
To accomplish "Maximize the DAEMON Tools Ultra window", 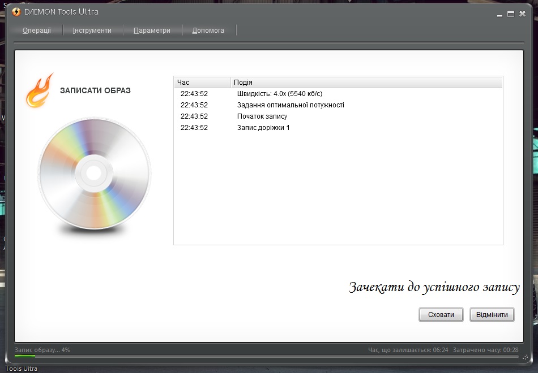I will click(x=510, y=14).
